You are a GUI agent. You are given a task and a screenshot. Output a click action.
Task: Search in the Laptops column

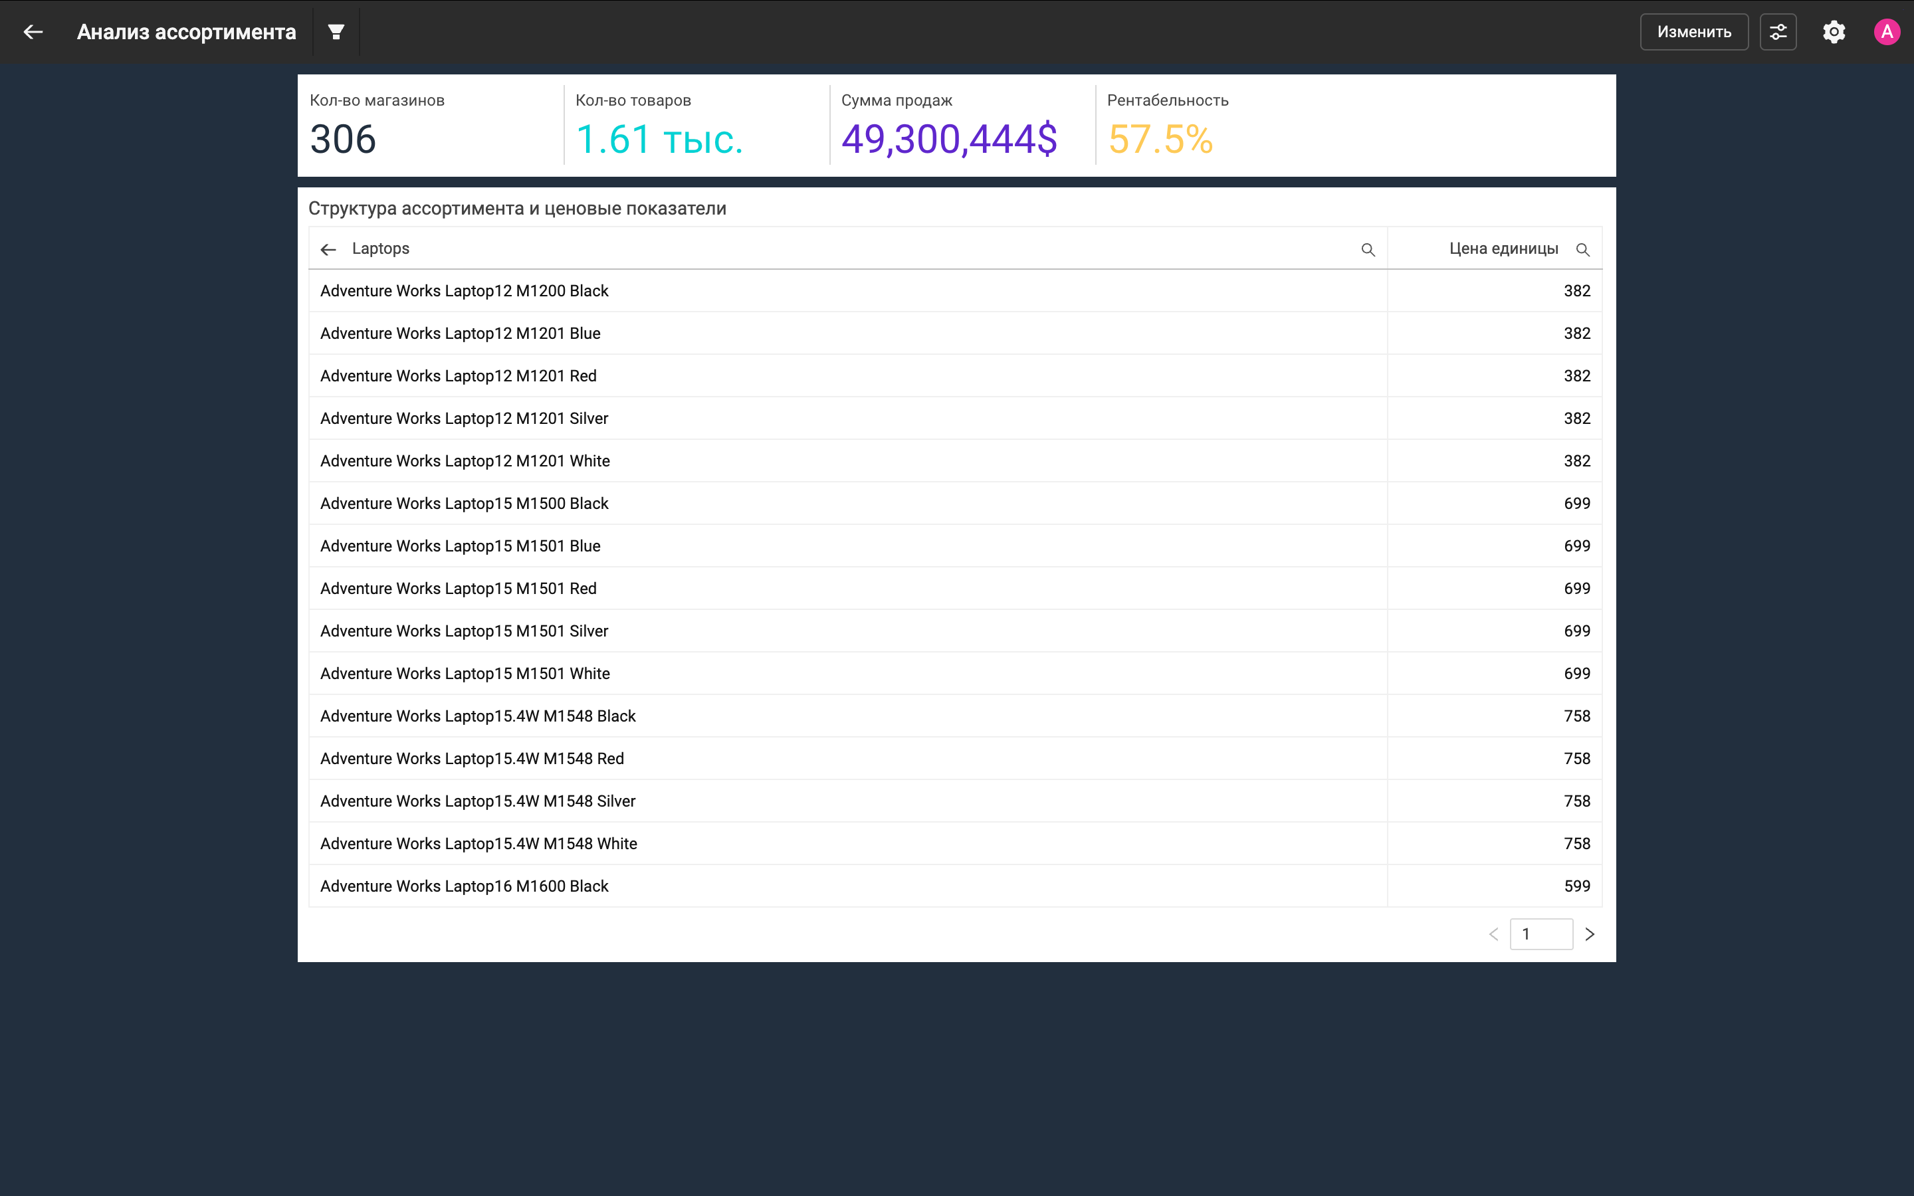[1368, 249]
